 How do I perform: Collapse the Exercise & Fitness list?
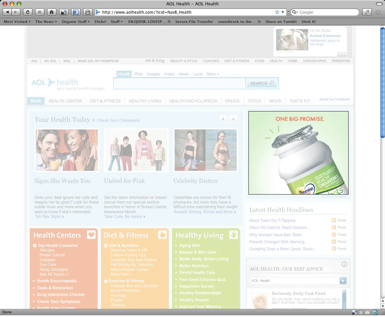coord(106,281)
